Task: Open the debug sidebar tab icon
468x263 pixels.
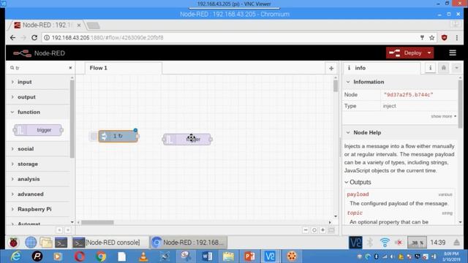Action: coord(444,68)
